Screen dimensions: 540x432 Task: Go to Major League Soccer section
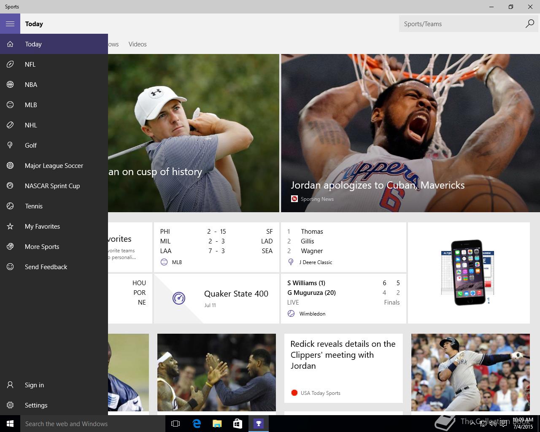[x=54, y=165]
